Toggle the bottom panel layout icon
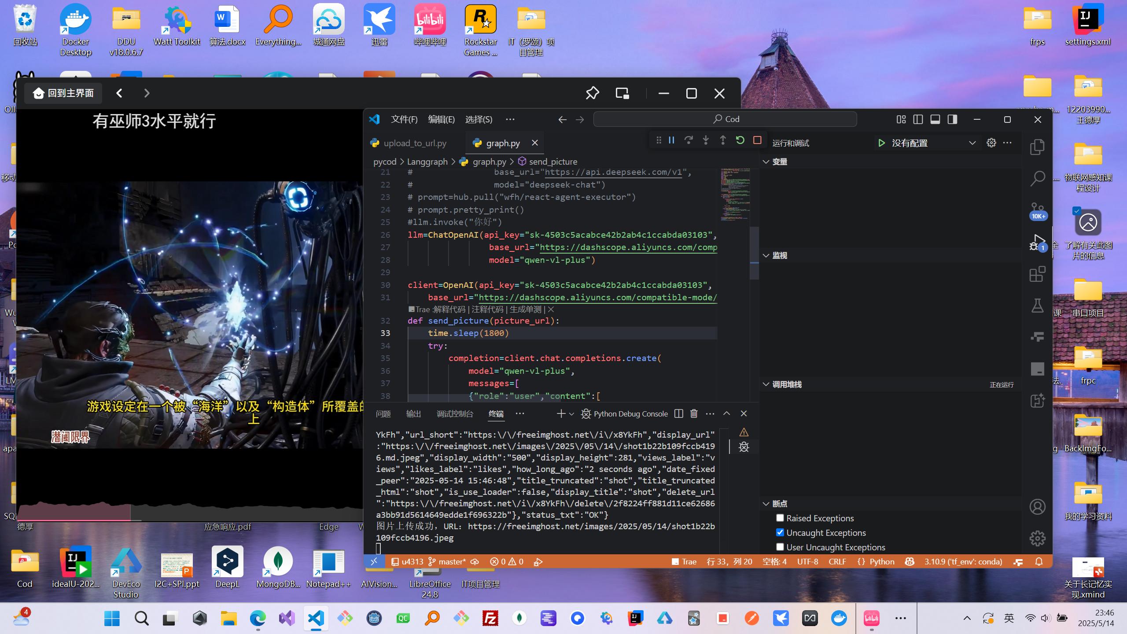The width and height of the screenshot is (1127, 634). (935, 119)
